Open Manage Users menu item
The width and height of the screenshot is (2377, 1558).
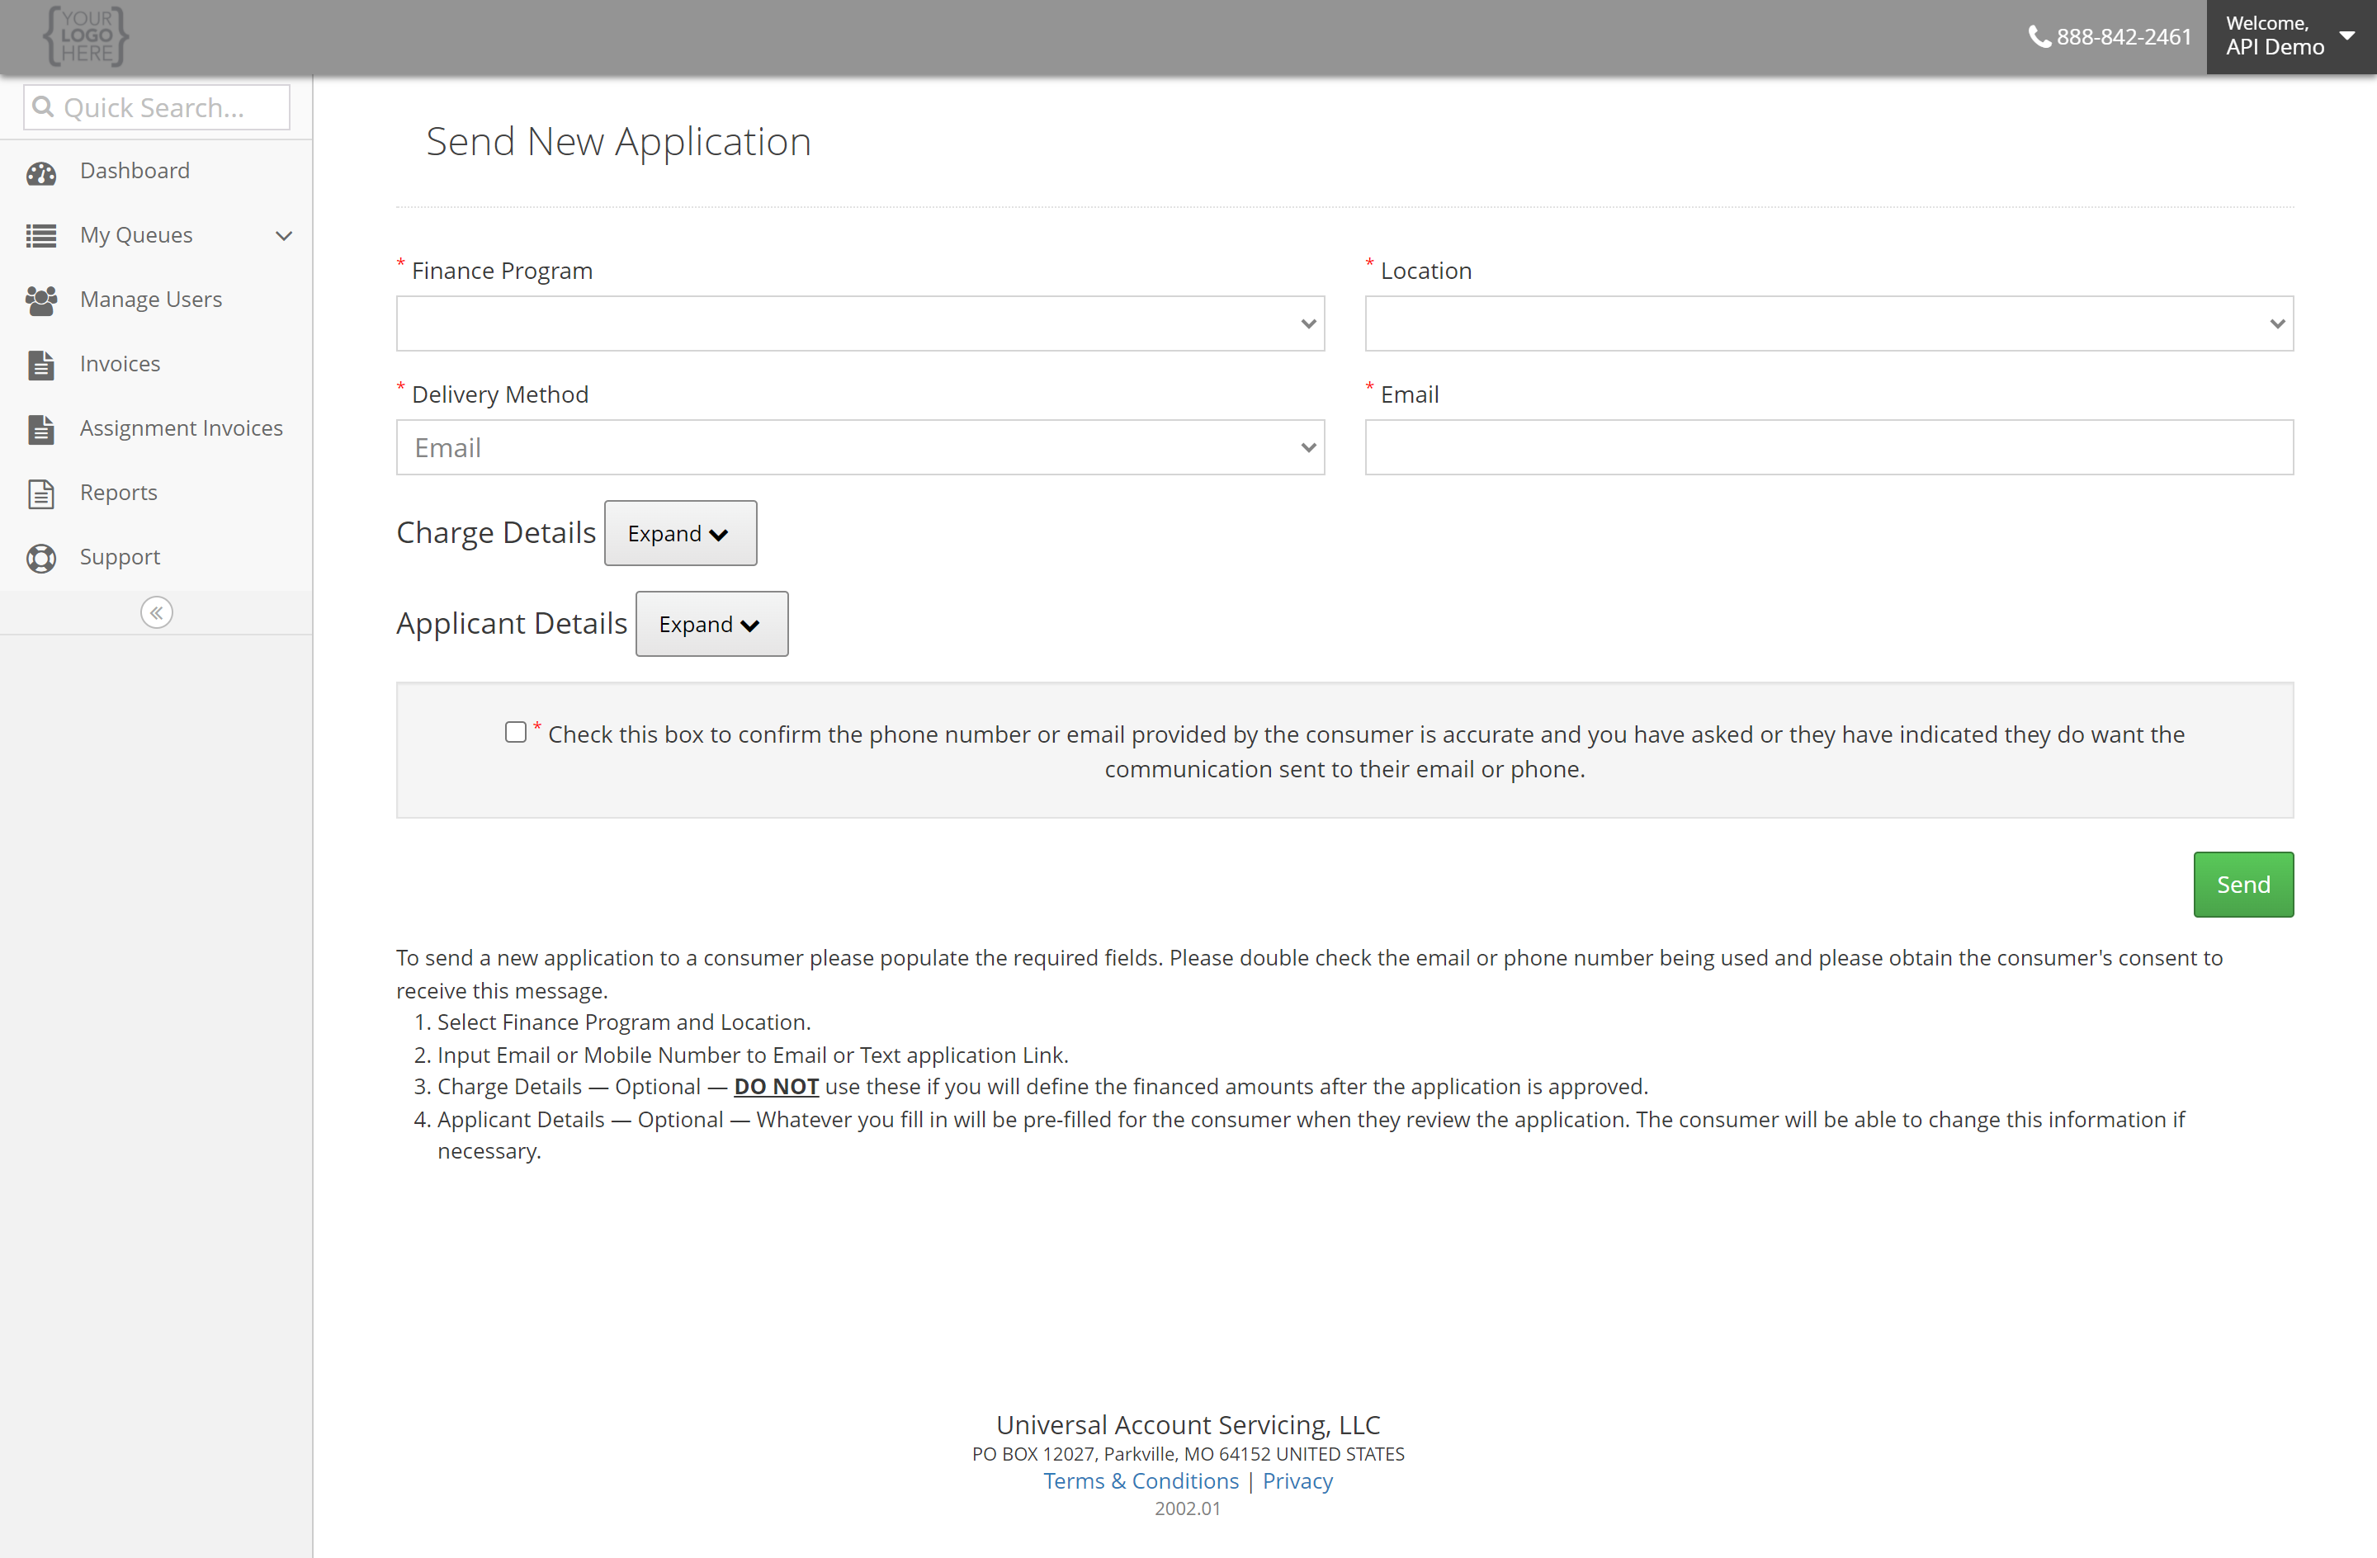[151, 300]
